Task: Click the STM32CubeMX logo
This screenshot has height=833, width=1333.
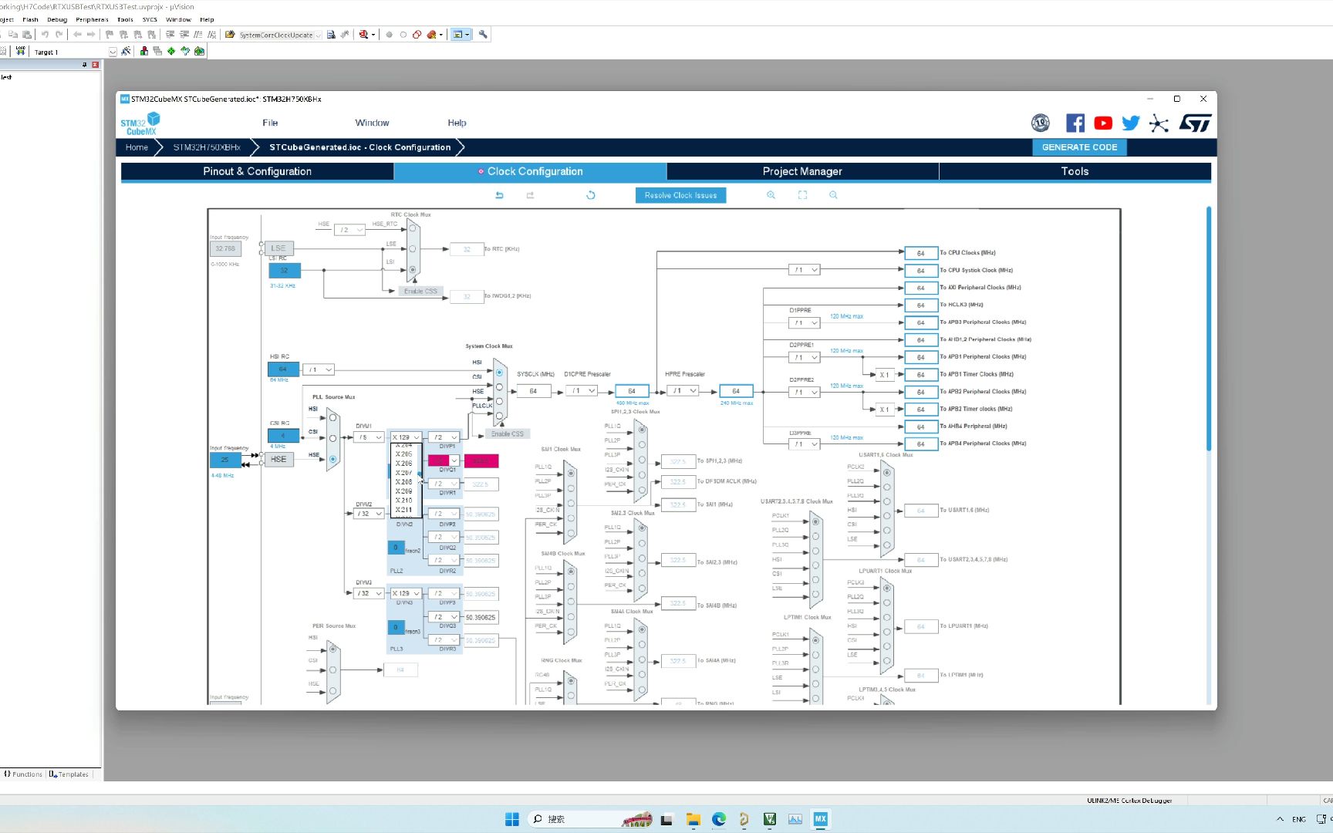Action: [140, 123]
